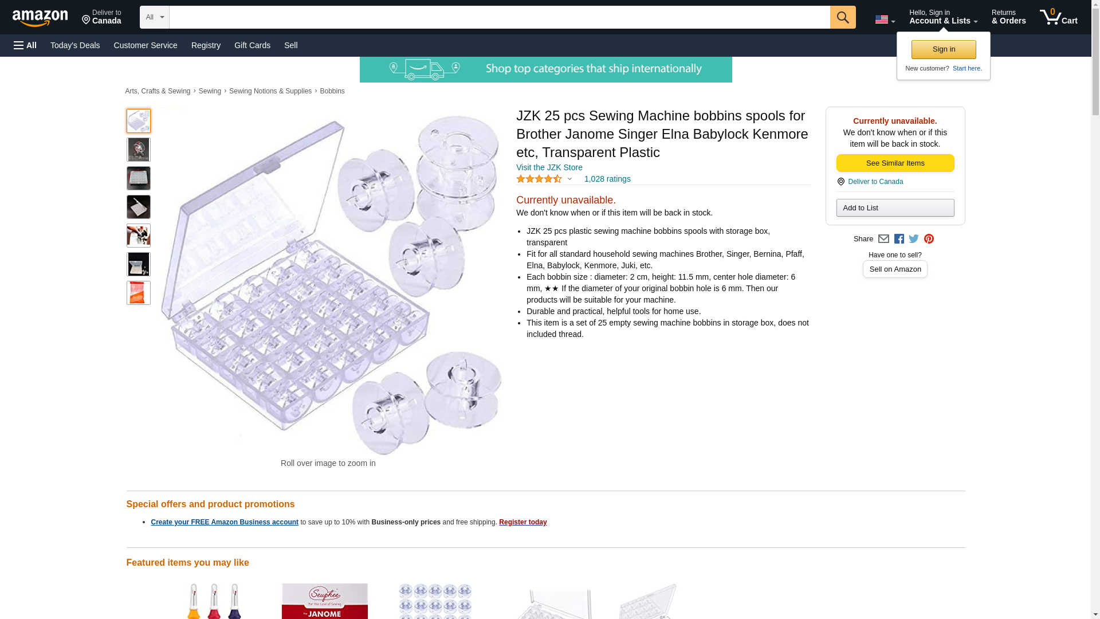The height and width of the screenshot is (619, 1100).
Task: Open Today's Deals in navigation bar
Action: [75, 45]
